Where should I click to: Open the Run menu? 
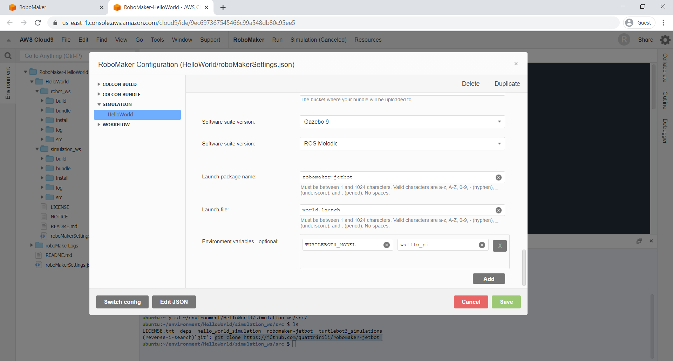[277, 40]
